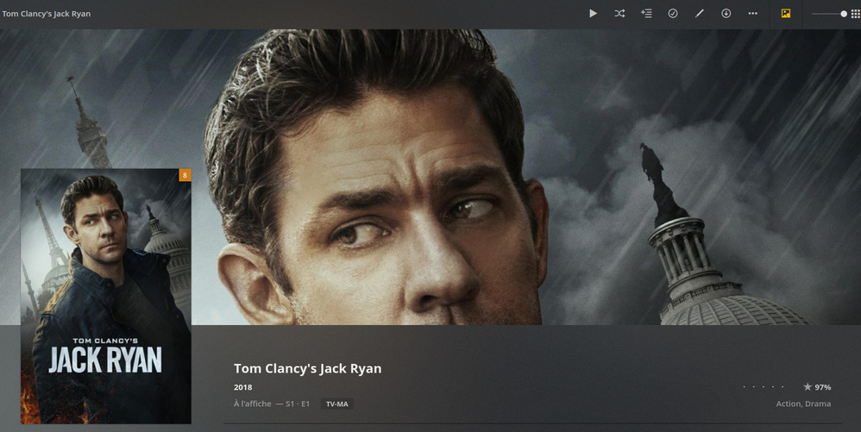Adjust the thumbnail size slider
The width and height of the screenshot is (861, 432).
pyautogui.click(x=829, y=14)
